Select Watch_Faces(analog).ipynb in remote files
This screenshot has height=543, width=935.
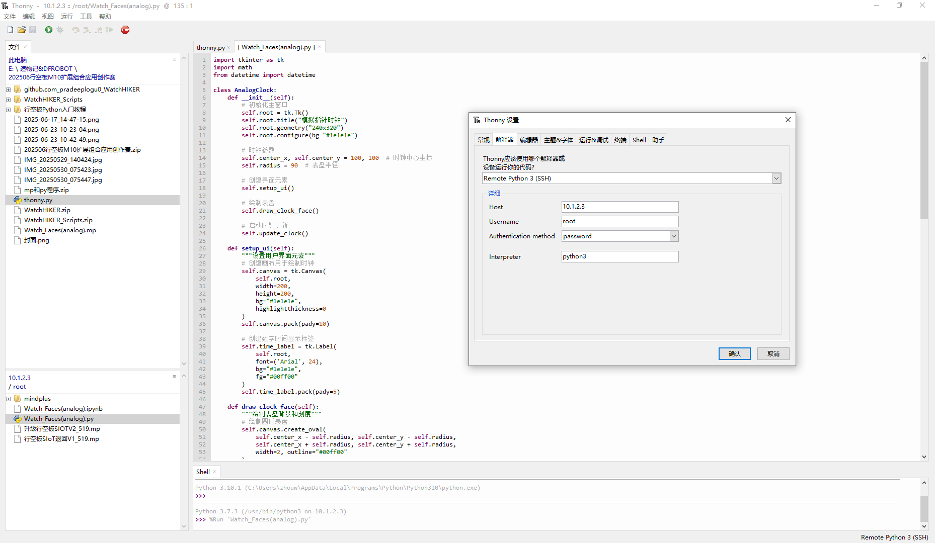click(x=63, y=409)
